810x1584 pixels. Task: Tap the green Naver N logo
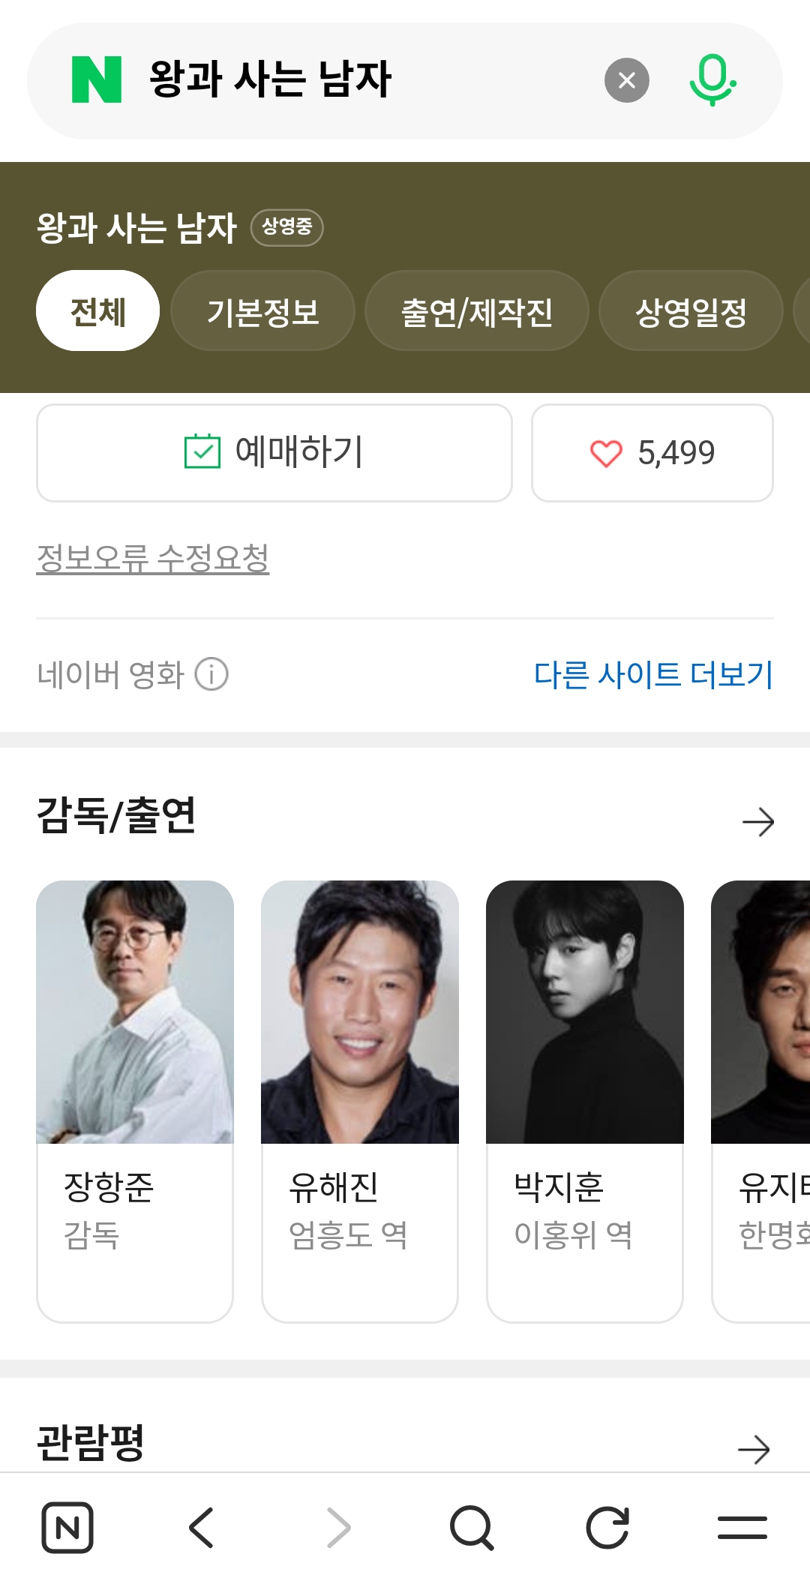(x=97, y=79)
